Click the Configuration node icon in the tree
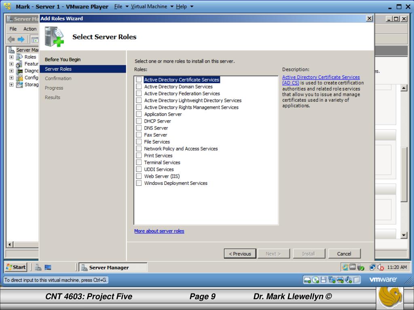 coord(19,77)
